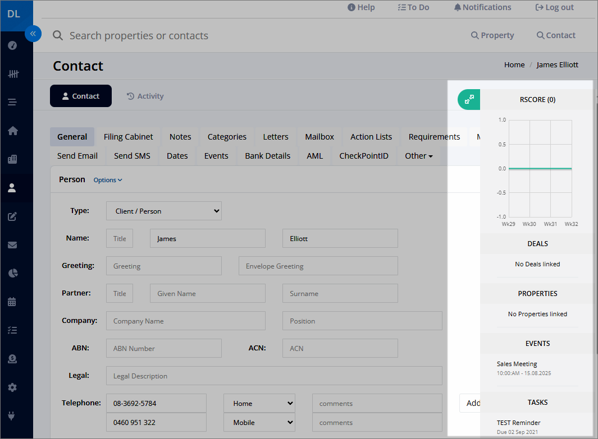Click the first name field James

click(207, 238)
